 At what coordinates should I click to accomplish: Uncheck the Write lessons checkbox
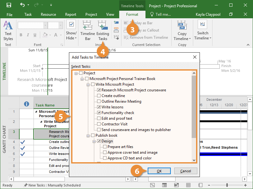click(99, 107)
